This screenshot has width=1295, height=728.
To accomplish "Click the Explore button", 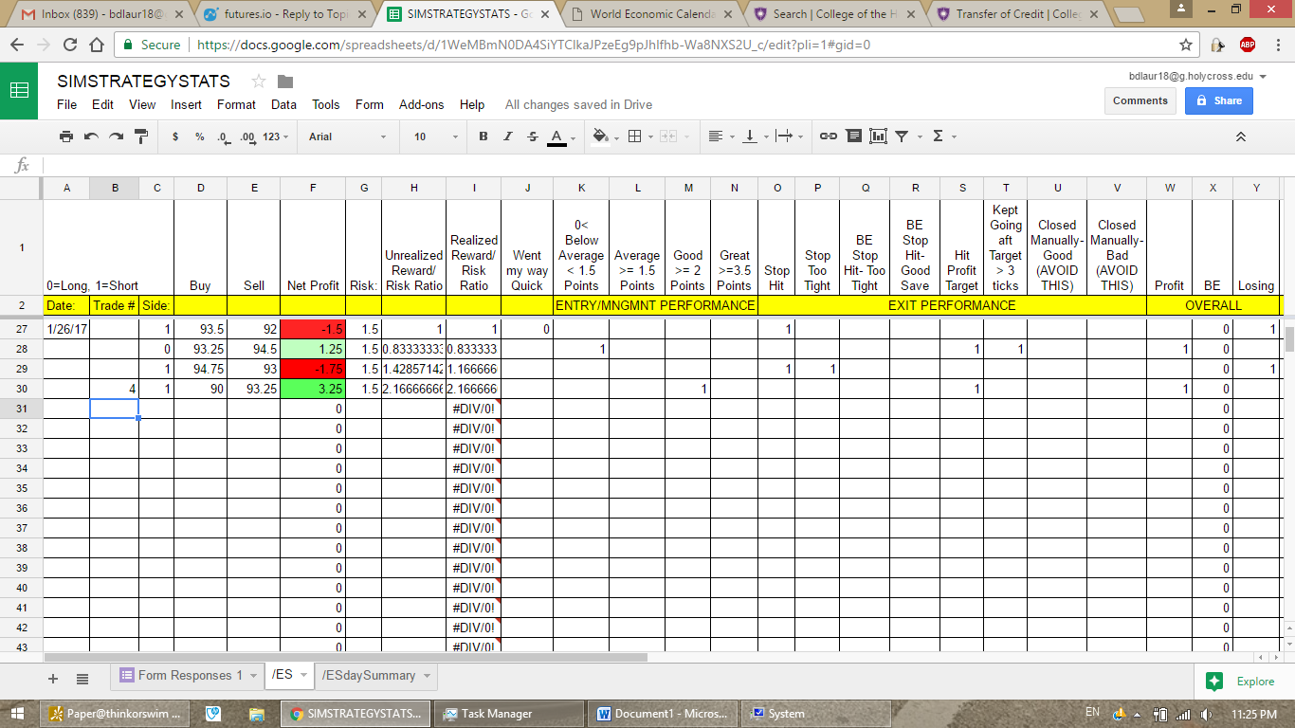I will click(1241, 681).
